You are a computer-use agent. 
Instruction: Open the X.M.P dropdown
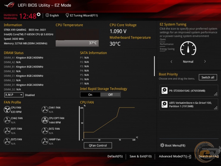pos(14,95)
